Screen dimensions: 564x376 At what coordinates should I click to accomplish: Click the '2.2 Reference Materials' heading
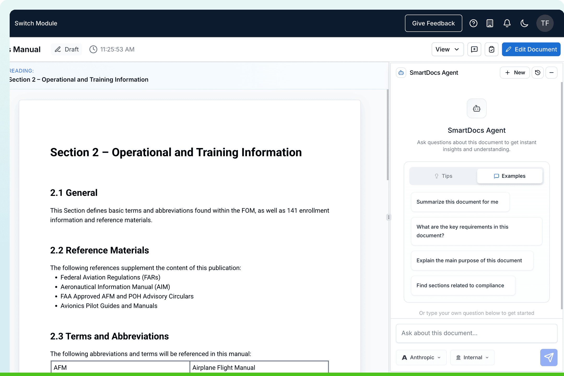99,250
